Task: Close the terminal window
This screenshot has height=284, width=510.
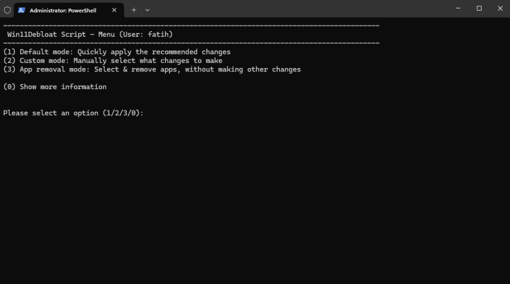Action: [500, 9]
